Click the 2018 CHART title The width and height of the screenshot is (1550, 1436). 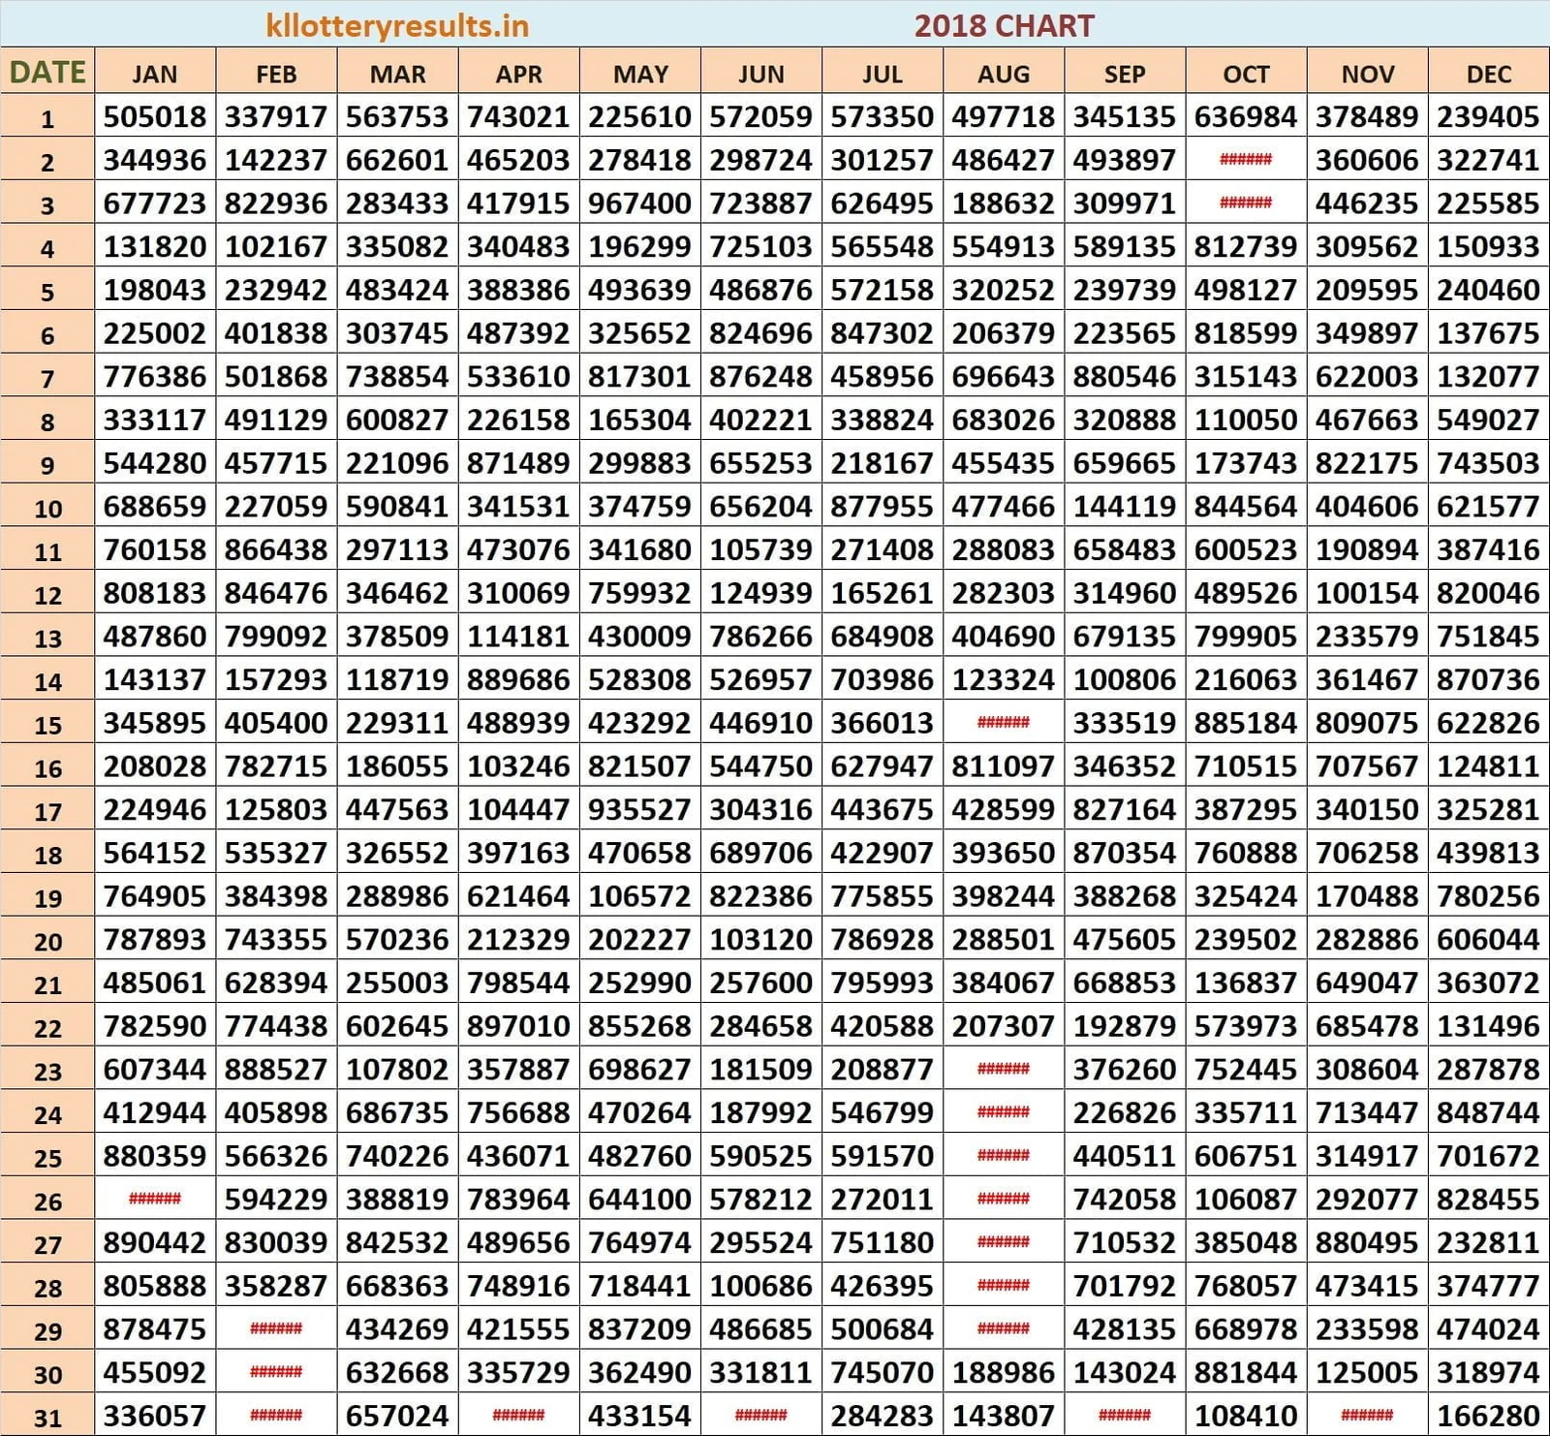[1004, 26]
